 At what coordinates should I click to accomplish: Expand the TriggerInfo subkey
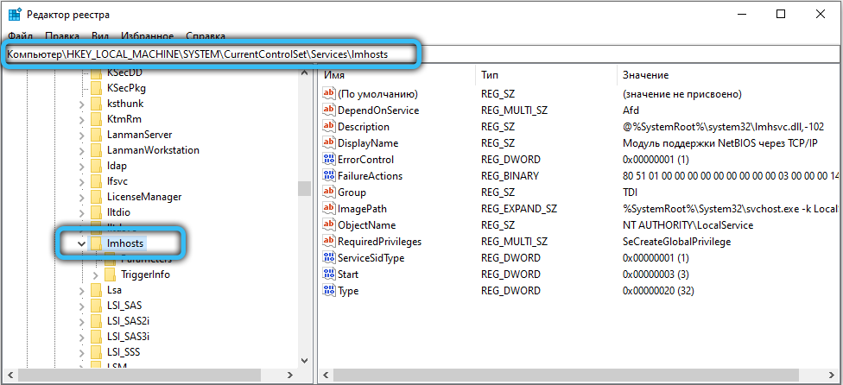click(95, 275)
